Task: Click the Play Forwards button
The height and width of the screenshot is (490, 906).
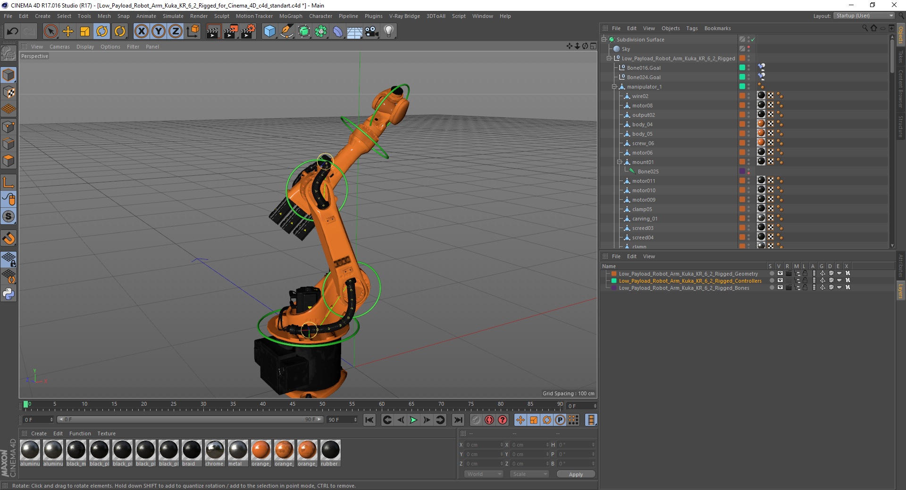Action: (413, 420)
